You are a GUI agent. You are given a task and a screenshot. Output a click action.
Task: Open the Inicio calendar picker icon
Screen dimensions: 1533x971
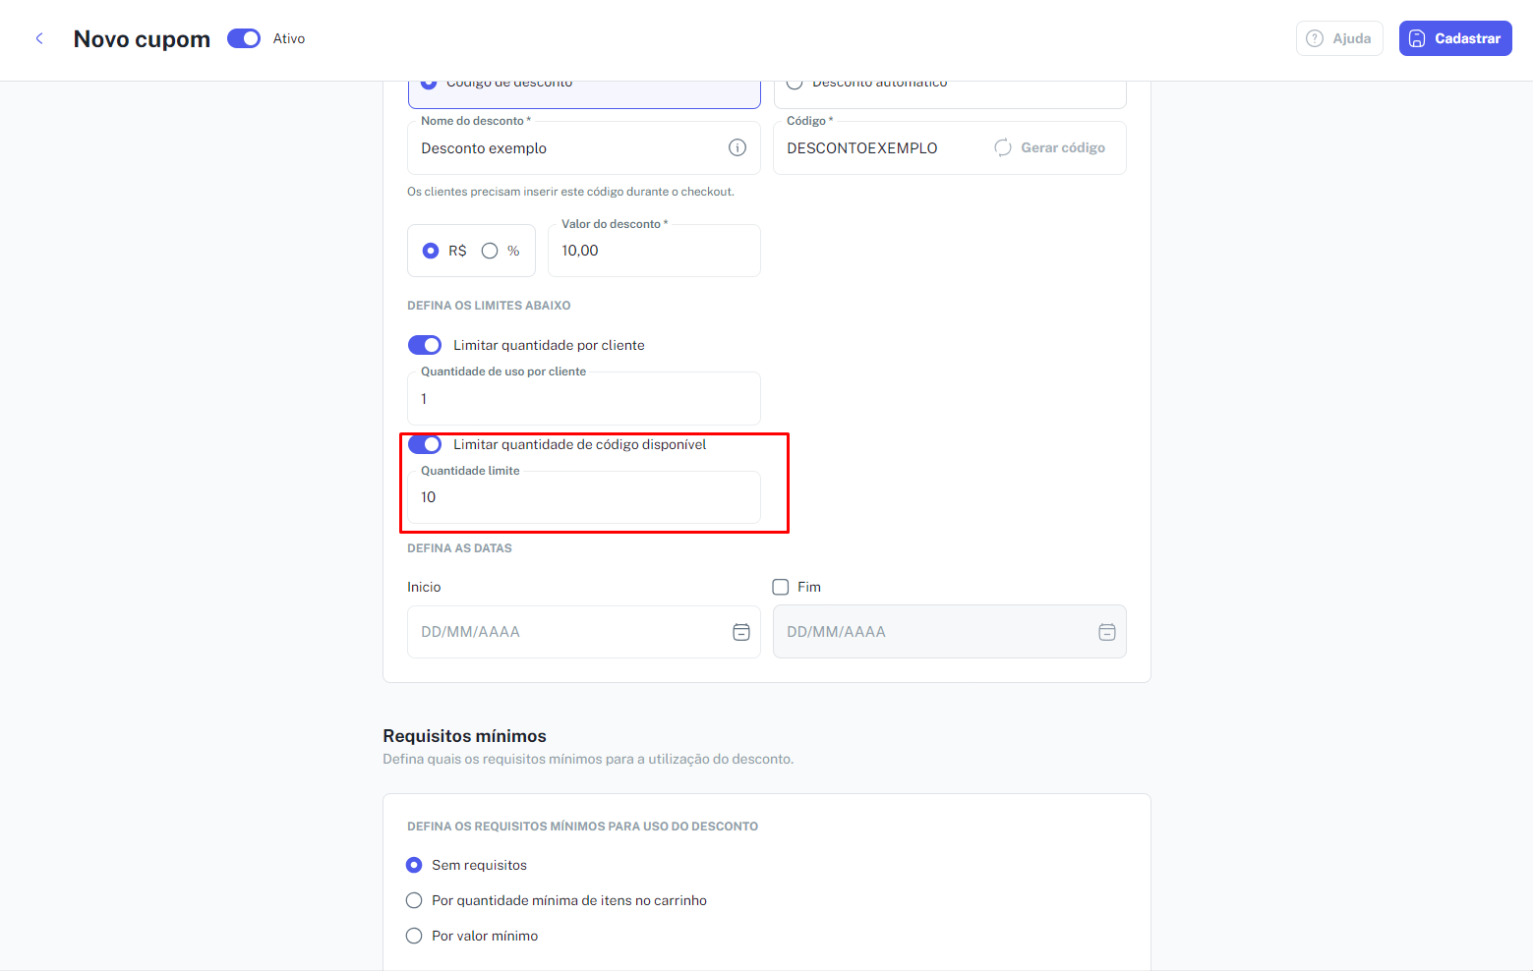(x=741, y=632)
